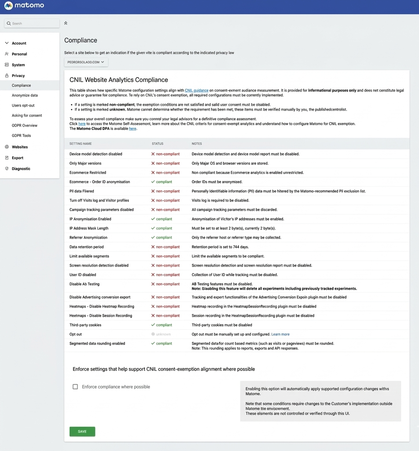Click the Websites globe icon
419x451 pixels.
(7, 147)
